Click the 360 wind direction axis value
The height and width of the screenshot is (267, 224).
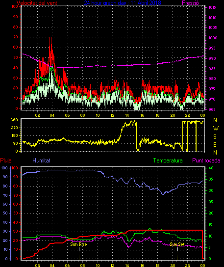pyautogui.click(x=14, y=120)
